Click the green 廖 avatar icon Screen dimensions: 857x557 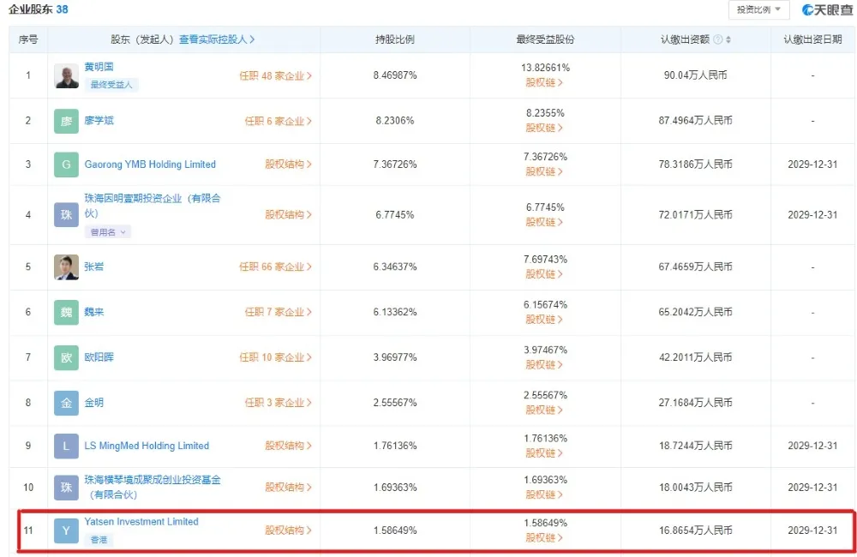(66, 121)
